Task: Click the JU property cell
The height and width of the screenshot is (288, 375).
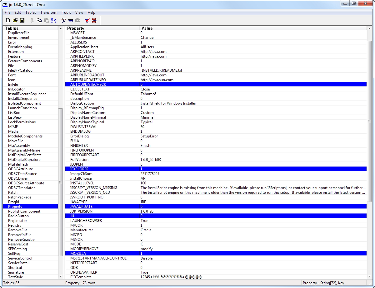Action: tap(103, 216)
